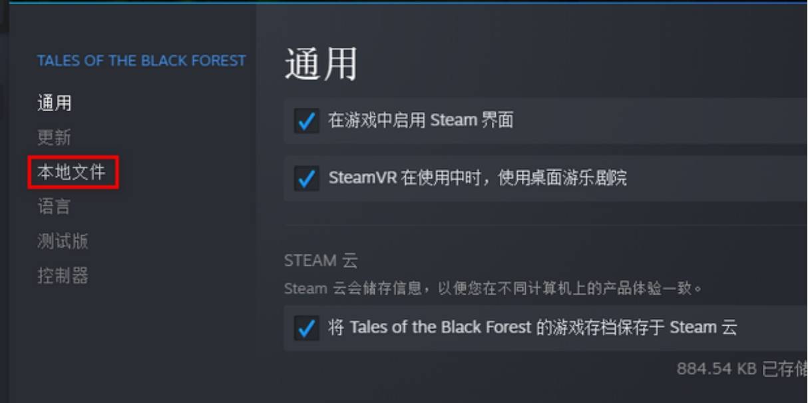Toggle the Steam Cloud save checkbox
808x403 pixels.
[x=306, y=328]
